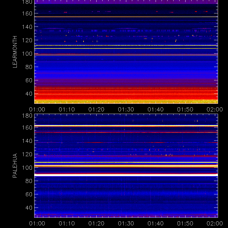
Task: Click the 01:50 time label under Learmonth plot
Action: coord(185,109)
